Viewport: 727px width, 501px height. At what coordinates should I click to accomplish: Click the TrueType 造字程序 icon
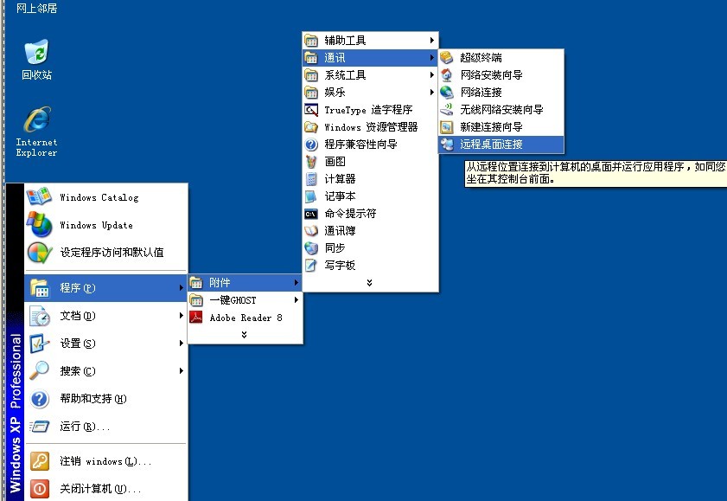(311, 110)
